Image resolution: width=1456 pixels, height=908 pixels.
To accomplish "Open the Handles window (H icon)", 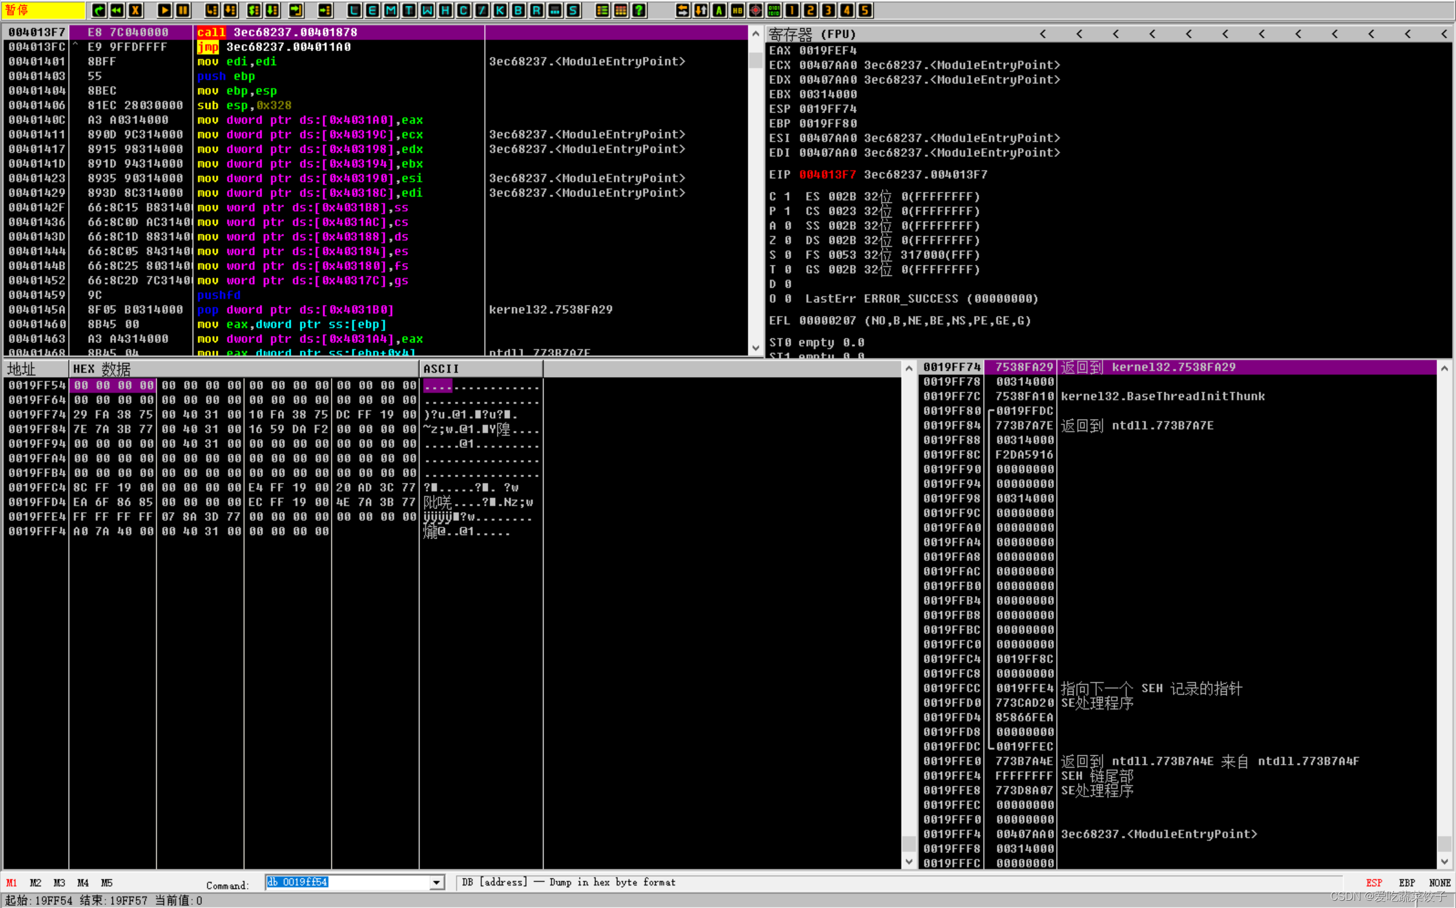I will [x=446, y=10].
